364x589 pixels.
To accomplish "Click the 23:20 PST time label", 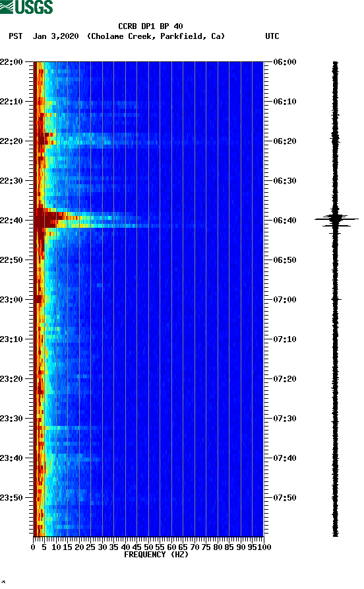I will point(11,378).
